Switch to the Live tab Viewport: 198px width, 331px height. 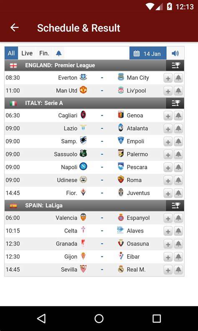tap(27, 53)
